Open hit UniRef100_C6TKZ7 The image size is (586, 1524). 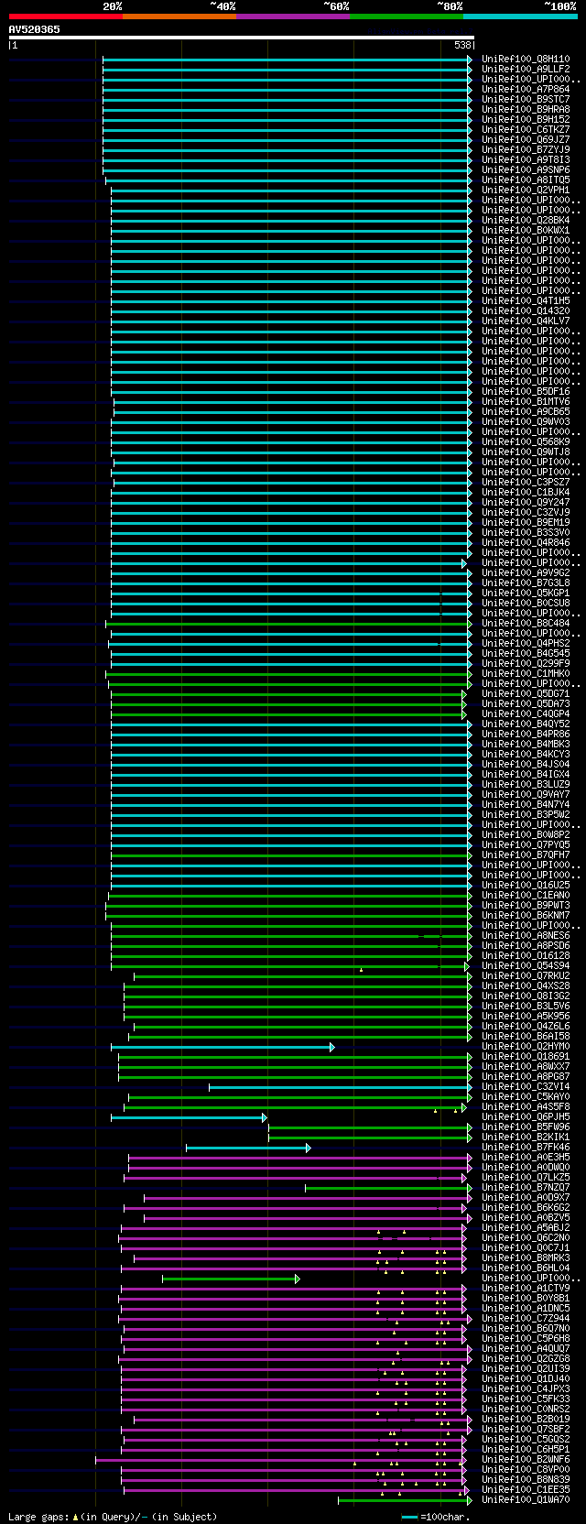tap(526, 130)
